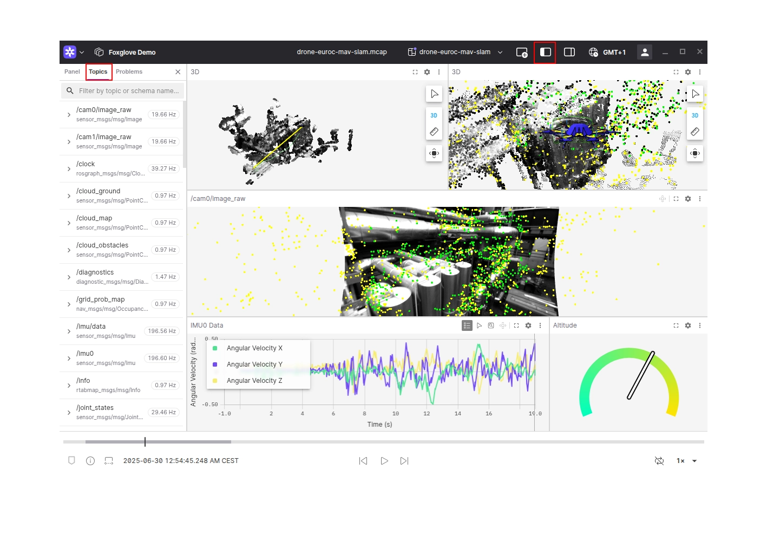The width and height of the screenshot is (767, 554).
Task: Click the topic filter search field
Action: pos(128,91)
